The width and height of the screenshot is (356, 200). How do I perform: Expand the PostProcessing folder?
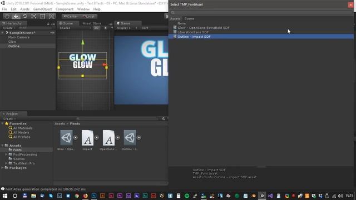6,154
